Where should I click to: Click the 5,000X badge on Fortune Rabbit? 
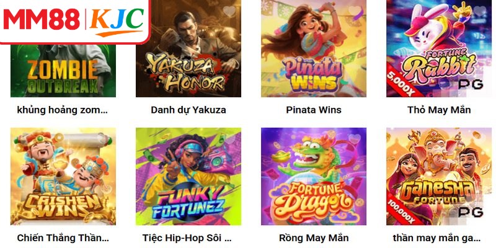point(401,82)
